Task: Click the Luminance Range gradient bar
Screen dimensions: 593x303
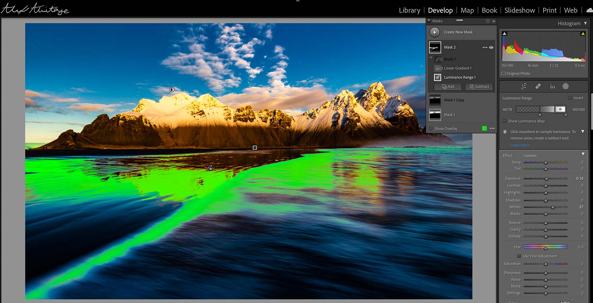Action: [x=541, y=109]
